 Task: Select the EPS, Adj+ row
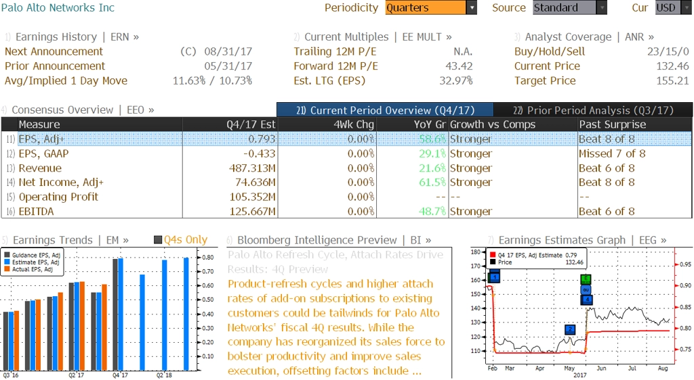click(x=346, y=139)
